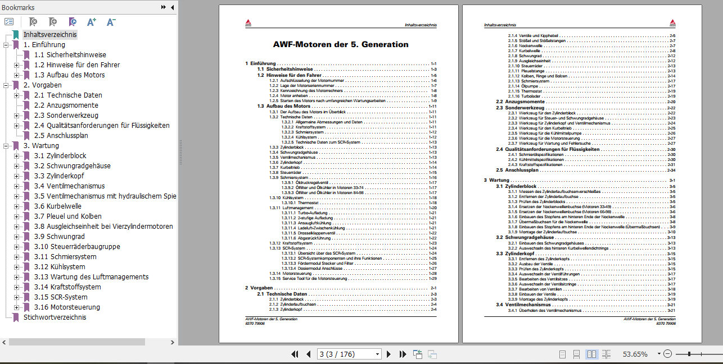Screen dimensions: 723x364
Task: Click the previous view icon
Action: pos(418,354)
